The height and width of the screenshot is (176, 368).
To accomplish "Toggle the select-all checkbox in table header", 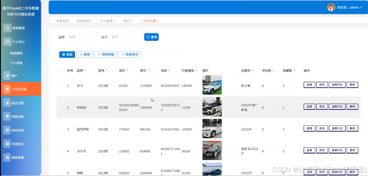I will click(x=58, y=70).
